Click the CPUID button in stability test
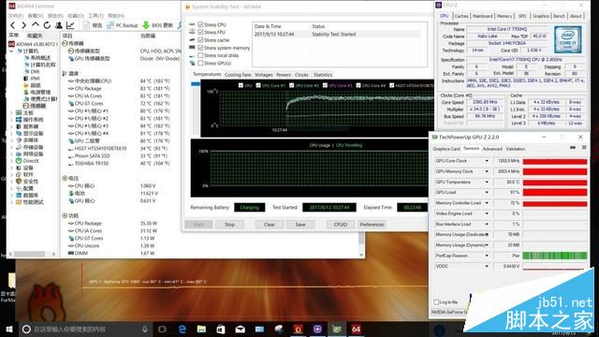This screenshot has height=337, width=599. point(341,225)
